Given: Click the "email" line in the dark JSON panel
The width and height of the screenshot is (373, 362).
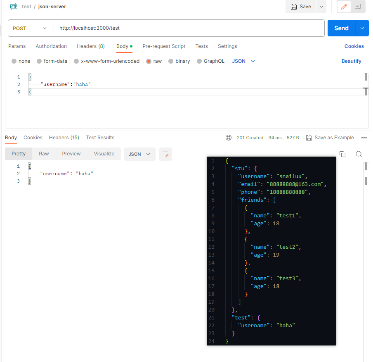Looking at the screenshot, I should tap(282, 184).
